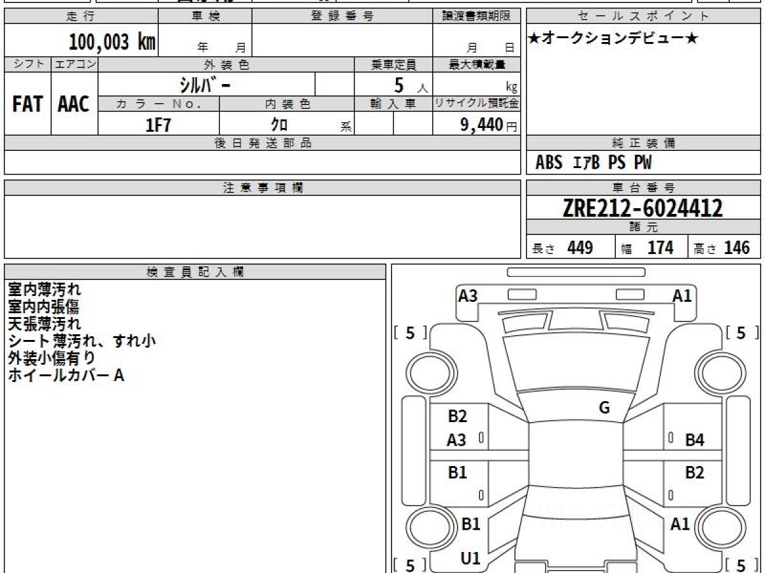Viewport: 765px width, 573px height.
Task: Click the sales point text オークションデビュー
Action: pos(613,39)
